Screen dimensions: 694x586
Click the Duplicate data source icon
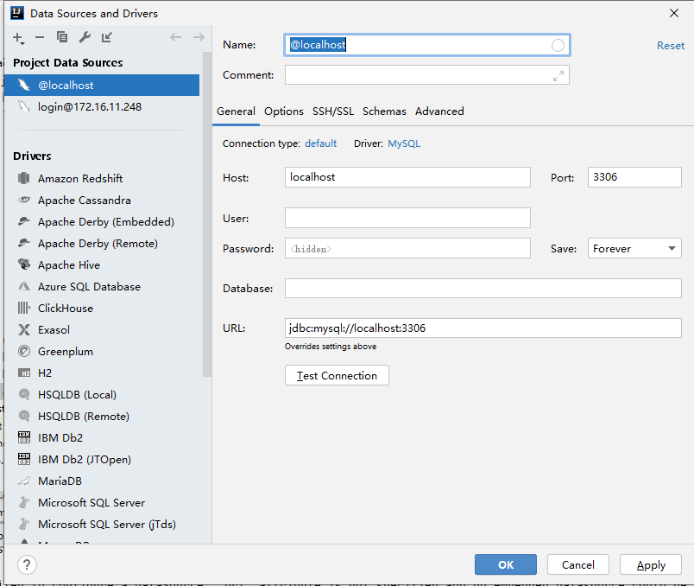[62, 37]
